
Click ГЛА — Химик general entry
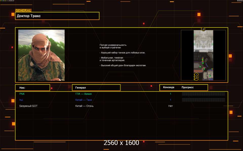click(x=84, y=94)
